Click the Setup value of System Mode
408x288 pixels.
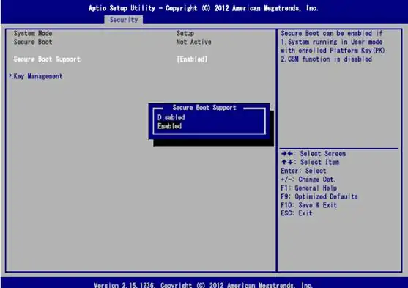point(185,33)
